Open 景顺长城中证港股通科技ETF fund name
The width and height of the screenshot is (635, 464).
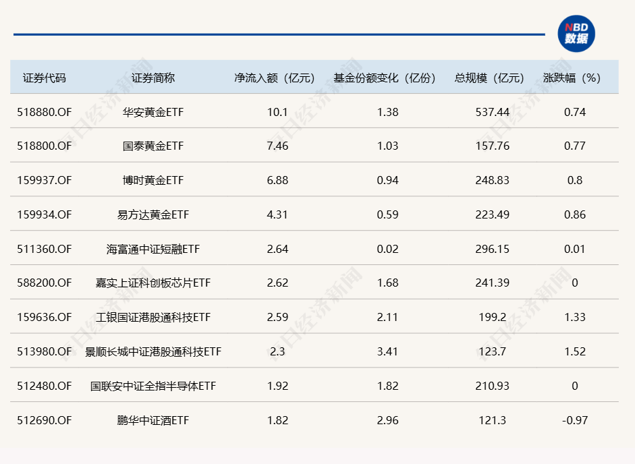153,352
